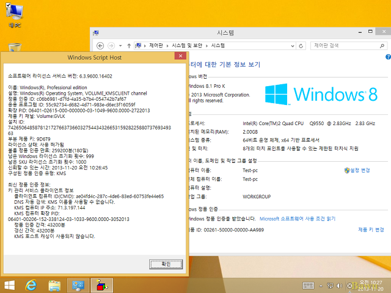391x293 pixels.
Task: Maximize the 시스템 window
Action: (370, 32)
